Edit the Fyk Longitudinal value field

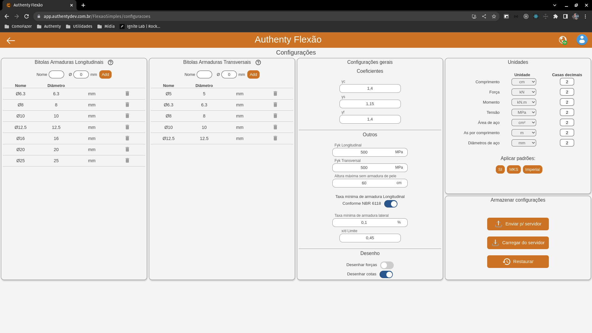pos(370,152)
